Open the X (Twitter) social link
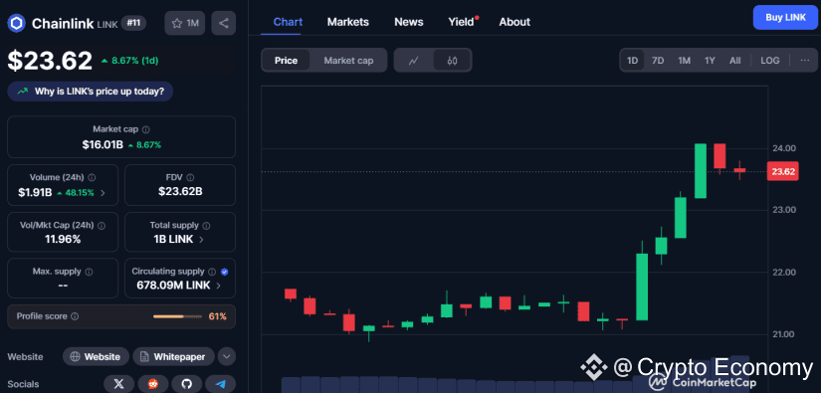The height and width of the screenshot is (393, 821). 119,384
